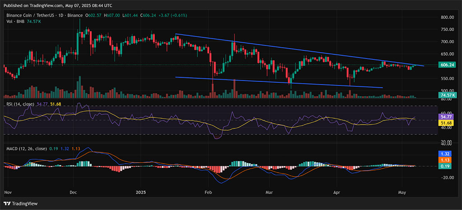Click the close value C606.24 in the legend
The width and height of the screenshot is (462, 210).
148,15
